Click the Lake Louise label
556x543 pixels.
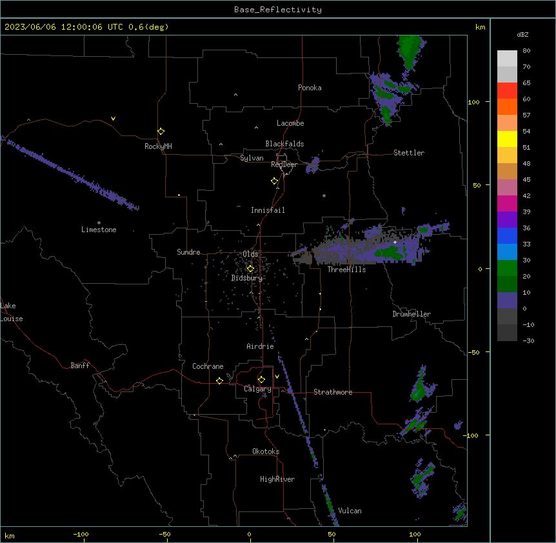[12, 312]
